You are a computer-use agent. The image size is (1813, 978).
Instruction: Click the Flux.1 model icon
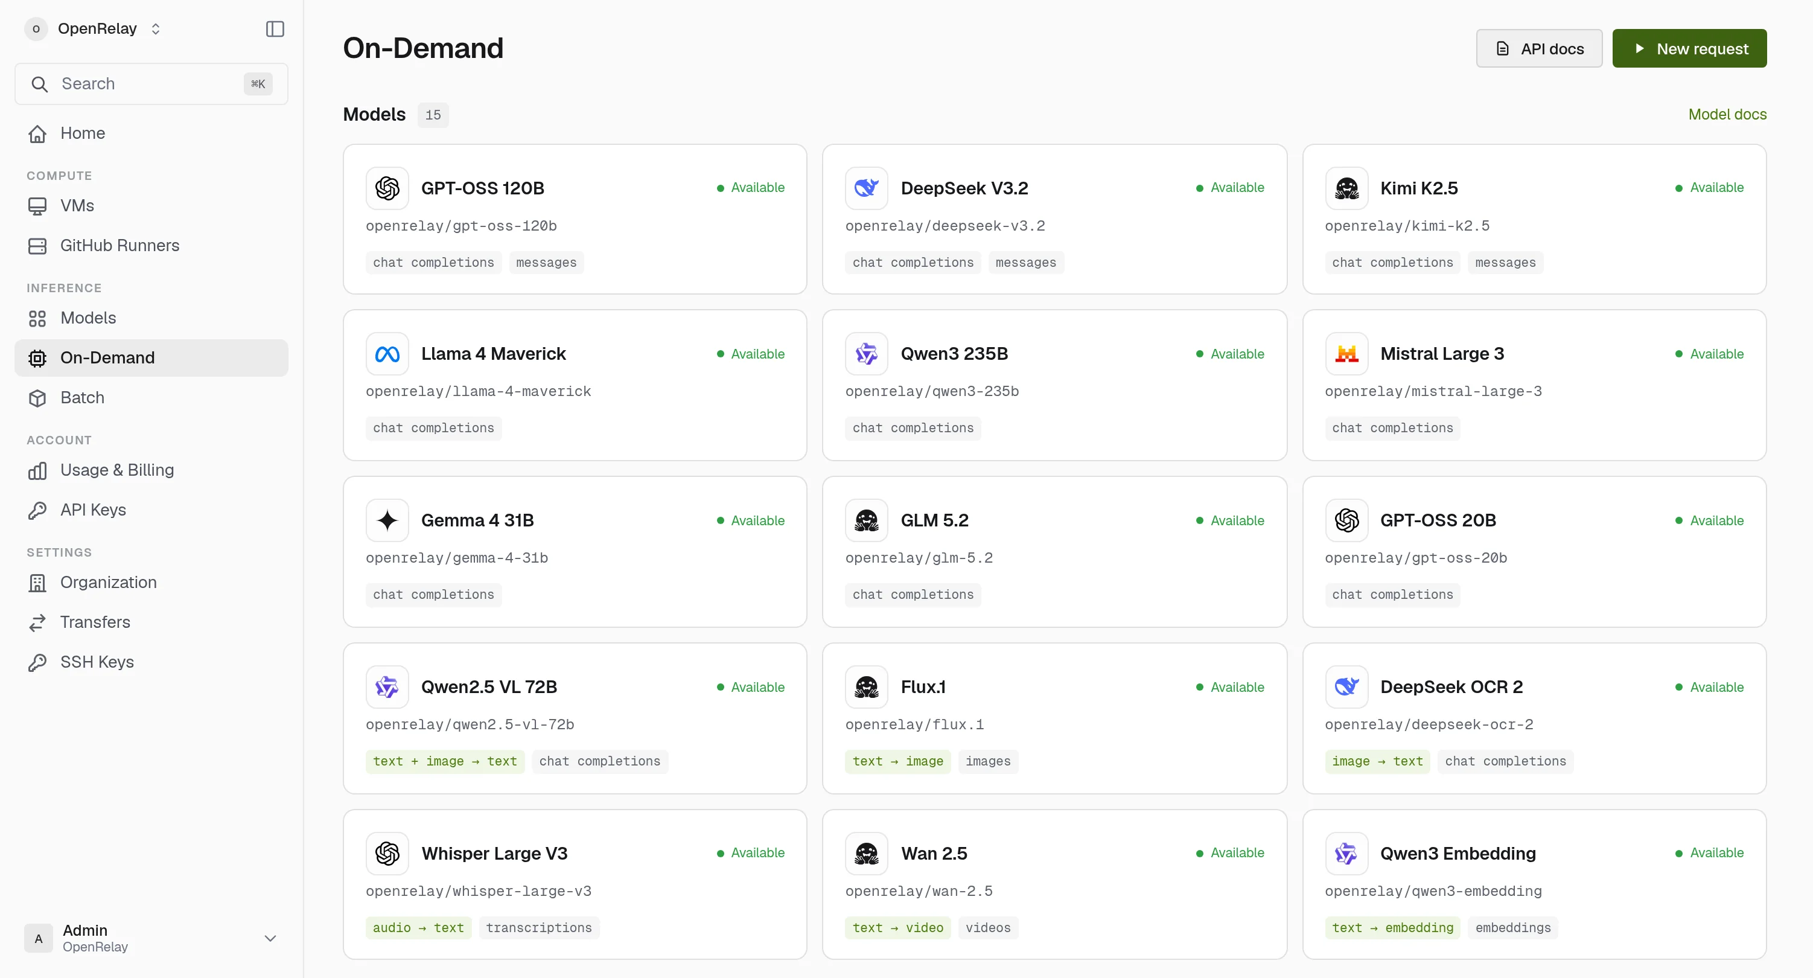(867, 687)
